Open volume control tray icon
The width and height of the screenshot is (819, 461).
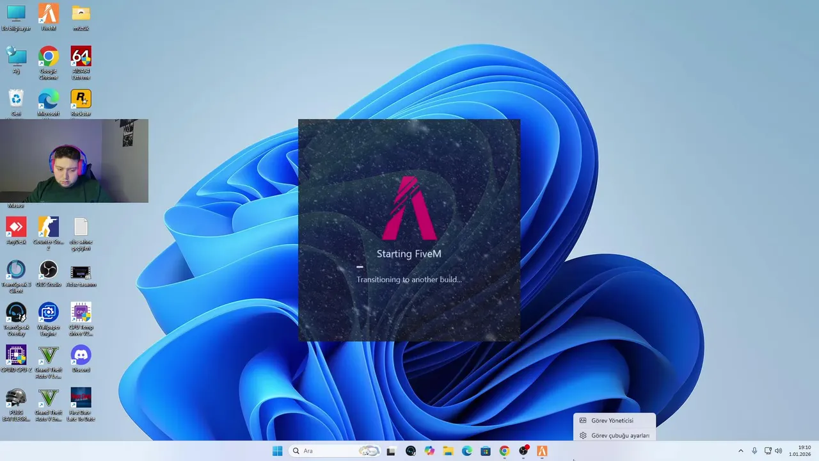coord(779,451)
